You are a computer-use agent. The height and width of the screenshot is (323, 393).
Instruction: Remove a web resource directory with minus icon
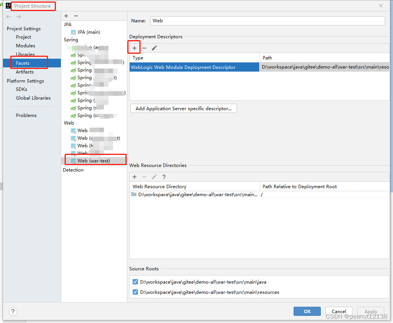[144, 177]
